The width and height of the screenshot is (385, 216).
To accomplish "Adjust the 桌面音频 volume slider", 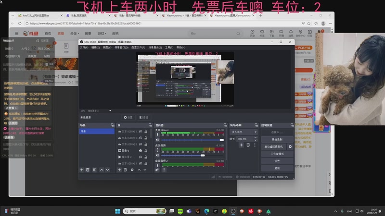I will (192, 155).
